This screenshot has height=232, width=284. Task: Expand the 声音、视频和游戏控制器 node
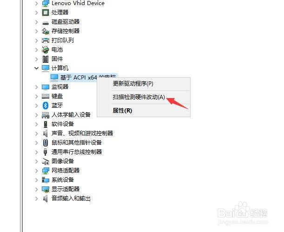tap(37, 133)
